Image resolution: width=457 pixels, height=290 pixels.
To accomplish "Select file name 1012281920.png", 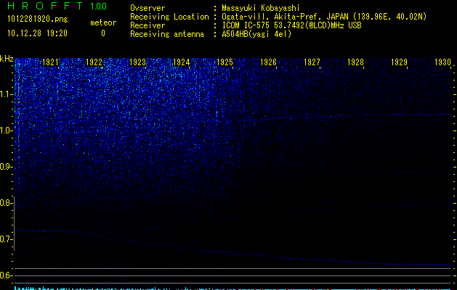I will coord(38,20).
